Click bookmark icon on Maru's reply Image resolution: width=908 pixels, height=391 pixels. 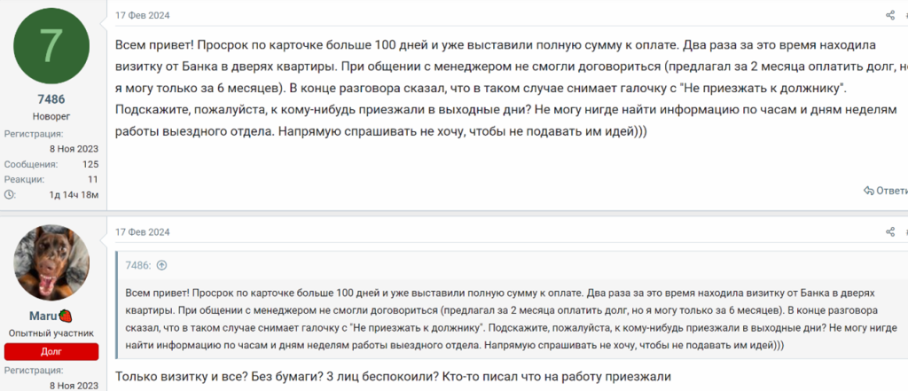[x=905, y=232]
